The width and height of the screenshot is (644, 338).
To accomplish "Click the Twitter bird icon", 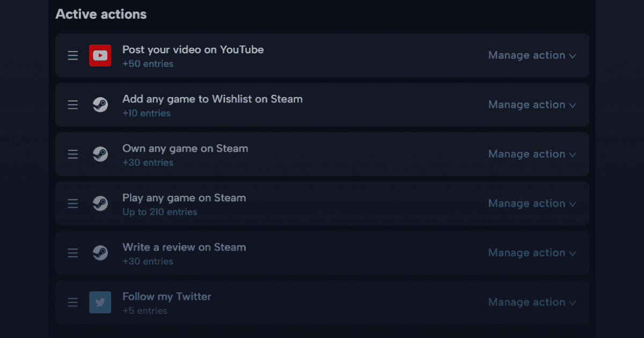I will (x=100, y=302).
